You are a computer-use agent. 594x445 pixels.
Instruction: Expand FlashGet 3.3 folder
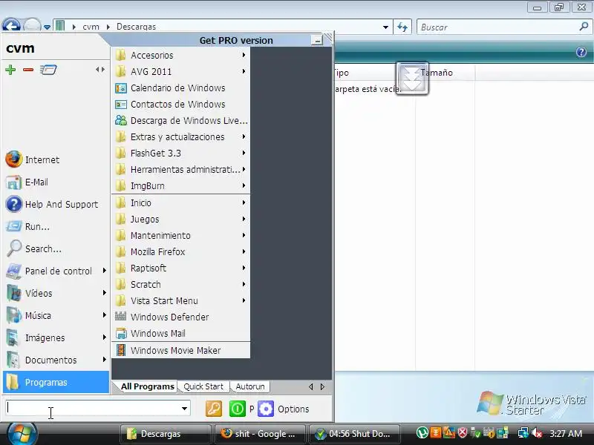click(x=180, y=153)
